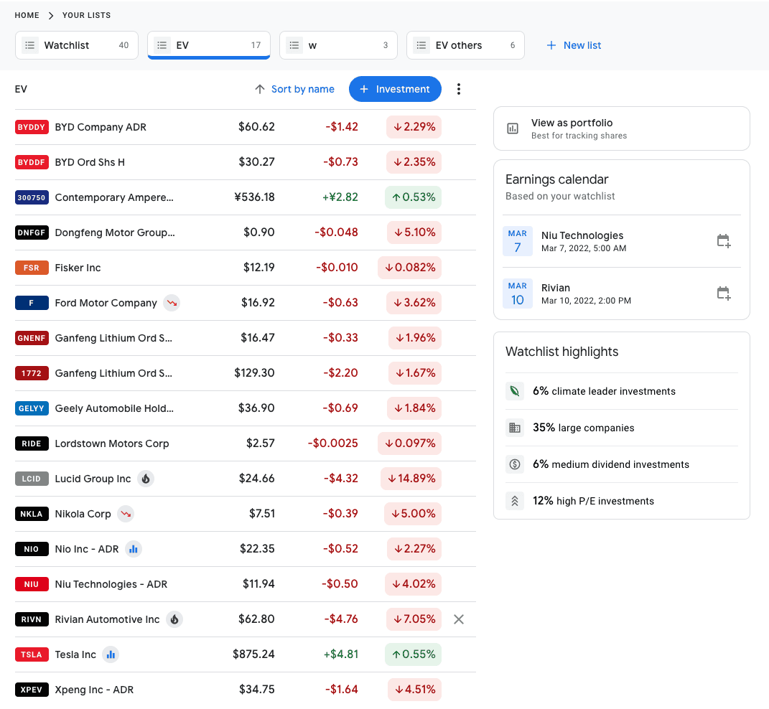Add Niu Technologies earnings to calendar

723,240
